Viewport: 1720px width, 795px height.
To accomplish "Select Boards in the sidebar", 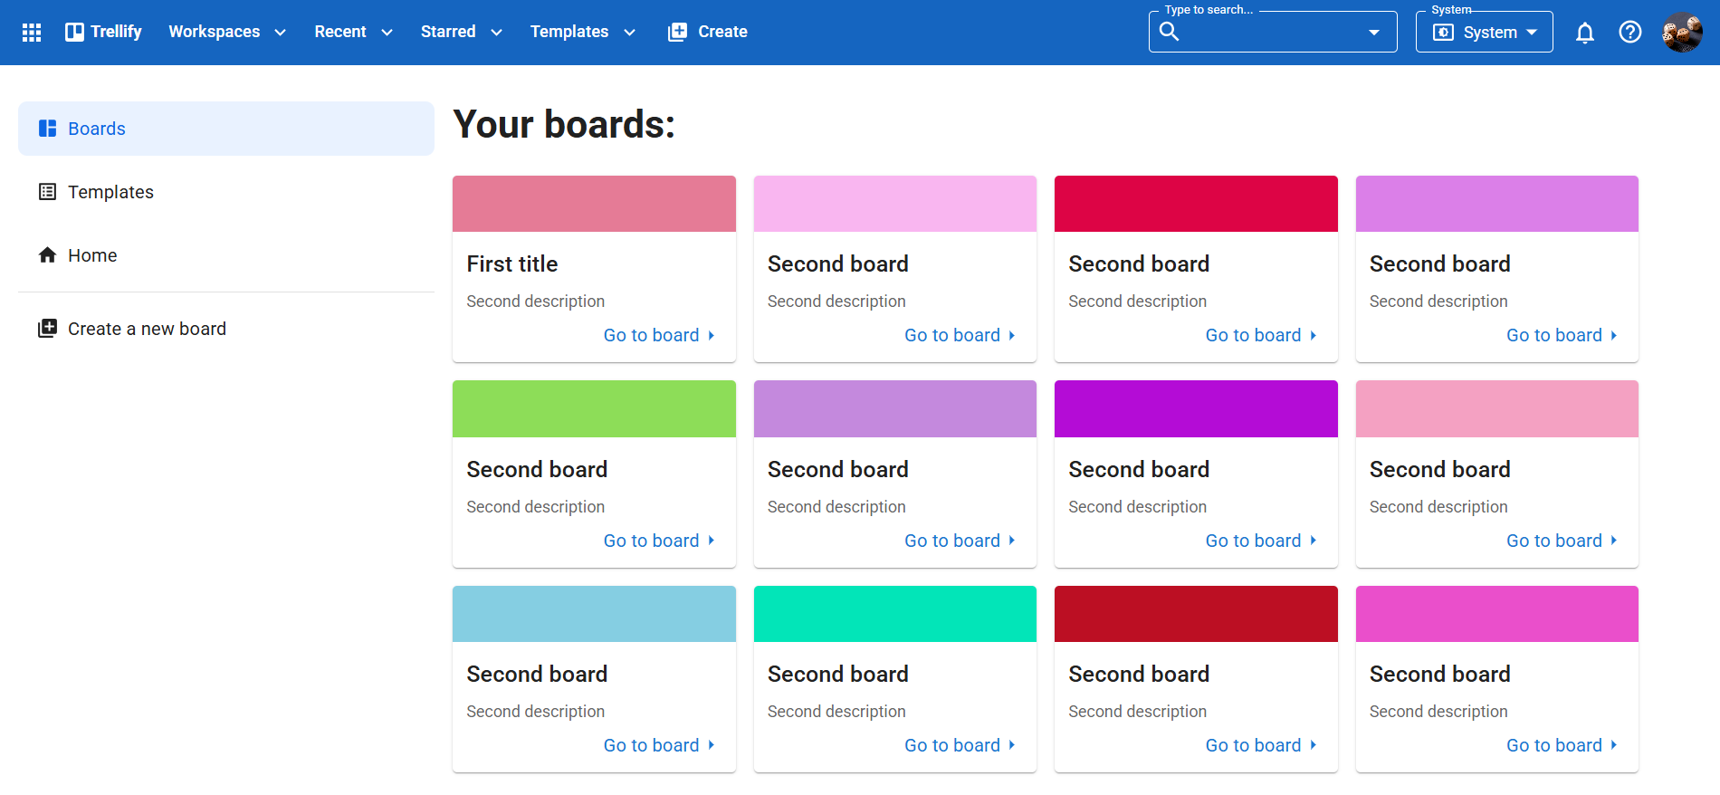I will [x=97, y=129].
